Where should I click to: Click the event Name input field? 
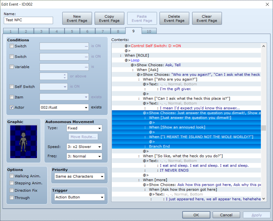[x=28, y=20]
